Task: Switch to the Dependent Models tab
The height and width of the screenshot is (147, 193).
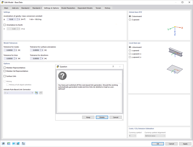Action: [85, 8]
